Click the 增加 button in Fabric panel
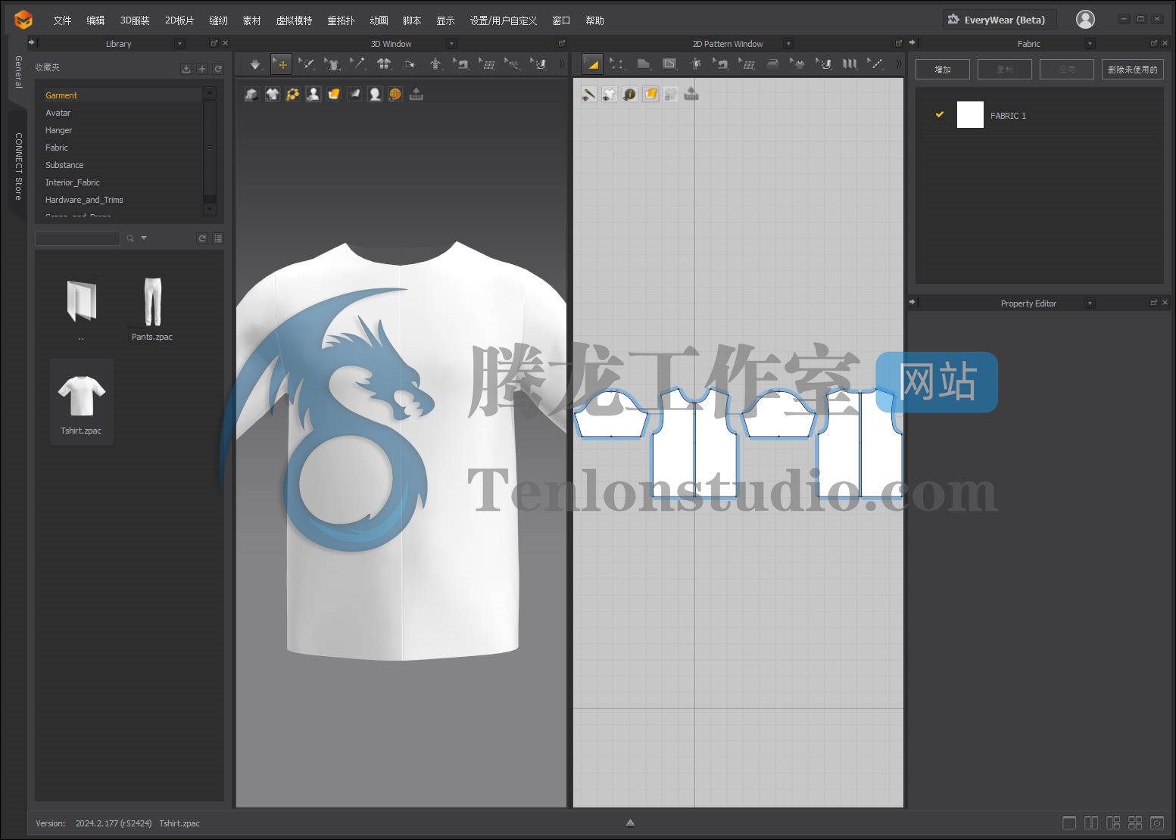1176x840 pixels. tap(943, 70)
